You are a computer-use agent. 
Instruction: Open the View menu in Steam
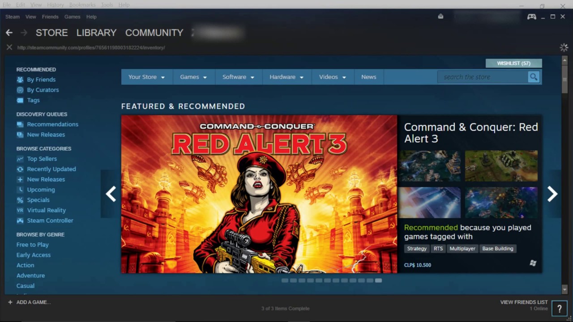pyautogui.click(x=31, y=17)
